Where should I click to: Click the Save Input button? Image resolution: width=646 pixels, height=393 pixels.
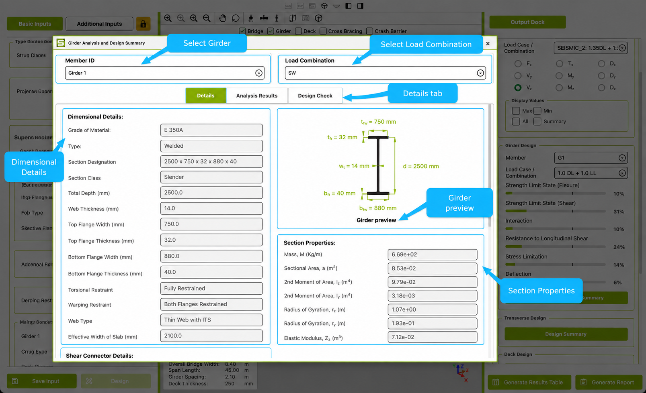42,381
